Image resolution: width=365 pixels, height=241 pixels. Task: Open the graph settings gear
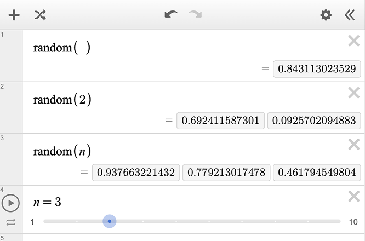point(326,15)
